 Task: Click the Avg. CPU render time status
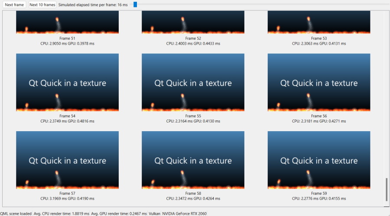[61, 213]
